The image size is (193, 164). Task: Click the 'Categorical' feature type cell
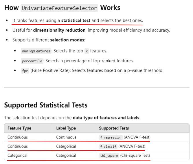[17, 156]
